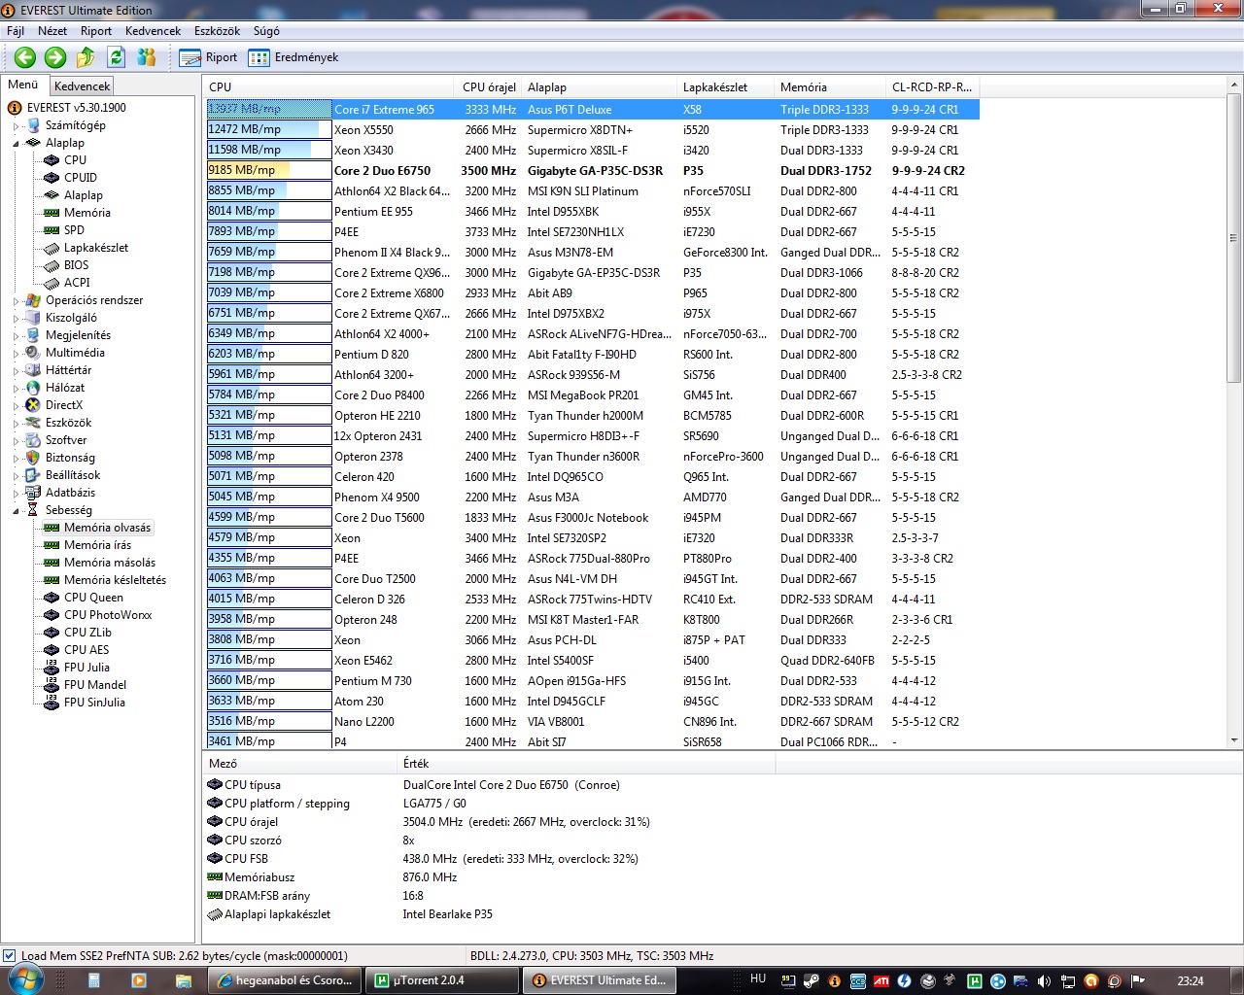This screenshot has height=995, width=1244.
Task: Open Riport from the toolbar
Action: point(209,57)
